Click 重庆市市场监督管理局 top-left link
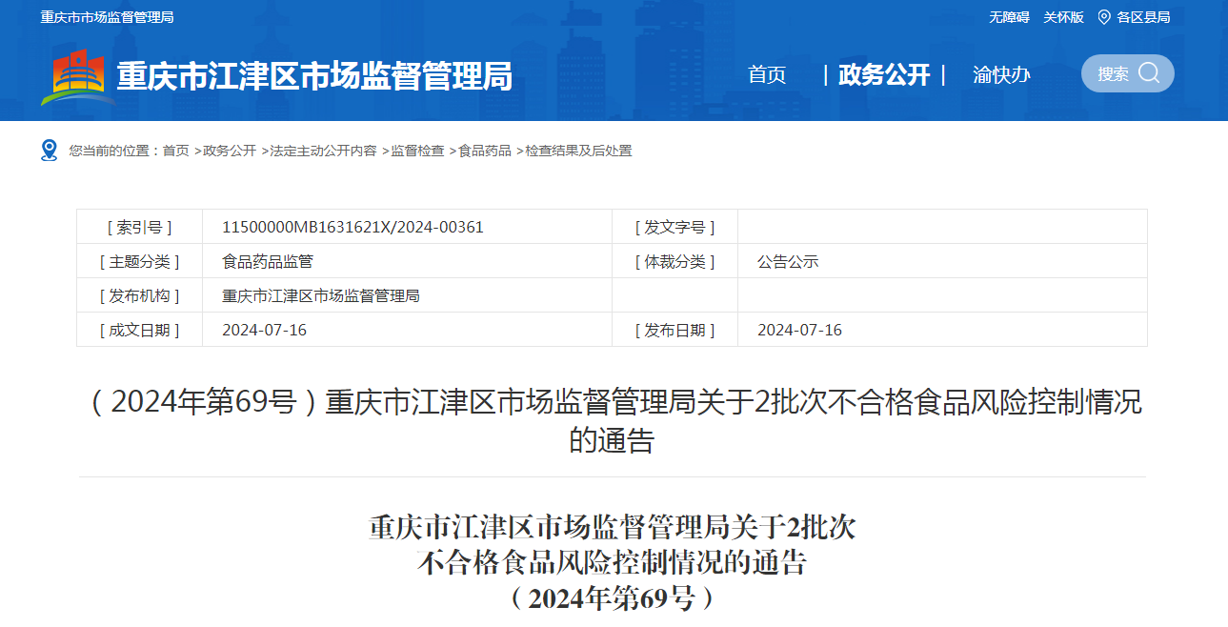1228x627 pixels. click(x=107, y=17)
